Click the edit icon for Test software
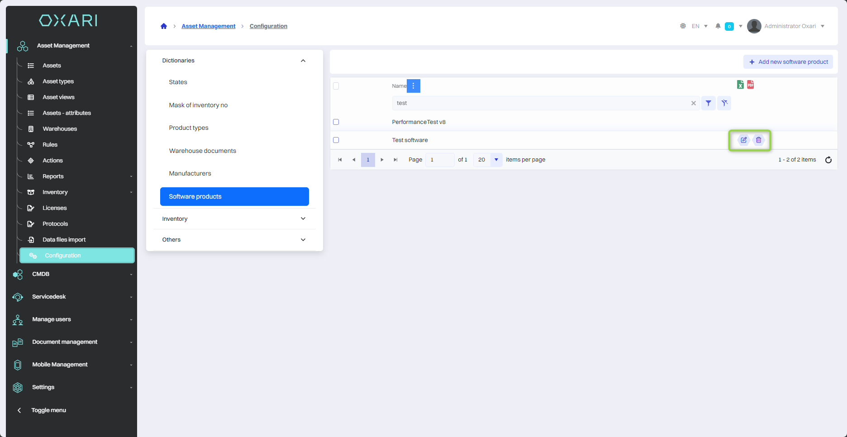Screen dimensions: 847x437 click(743, 140)
